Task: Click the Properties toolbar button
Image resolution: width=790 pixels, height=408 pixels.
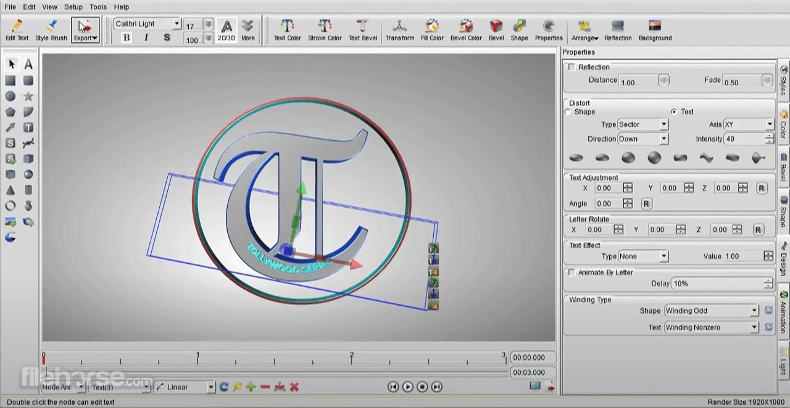Action: click(x=549, y=30)
